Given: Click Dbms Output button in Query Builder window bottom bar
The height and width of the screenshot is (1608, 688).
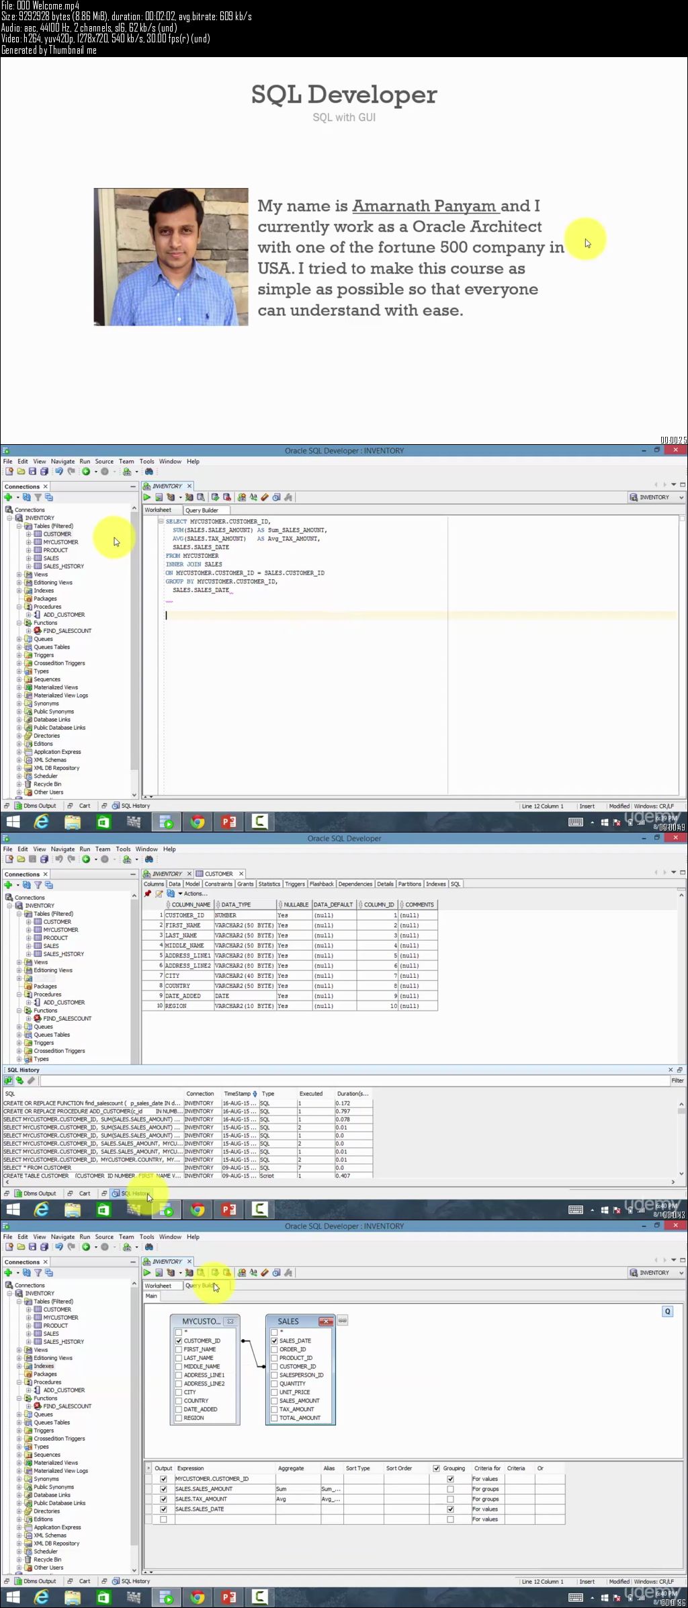Looking at the screenshot, I should [x=34, y=1581].
